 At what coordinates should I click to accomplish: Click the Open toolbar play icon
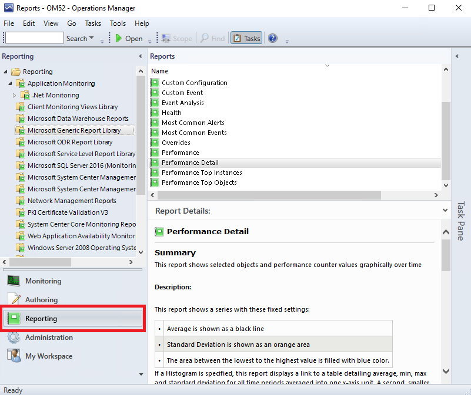119,38
